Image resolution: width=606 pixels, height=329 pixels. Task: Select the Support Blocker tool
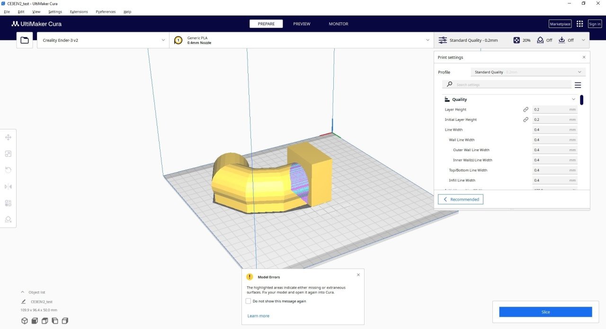[x=8, y=219]
